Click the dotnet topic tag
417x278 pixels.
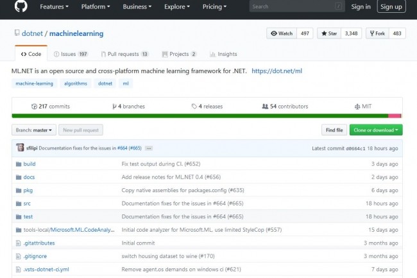click(105, 83)
